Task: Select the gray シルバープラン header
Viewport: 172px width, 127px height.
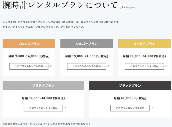Action: 87,44
